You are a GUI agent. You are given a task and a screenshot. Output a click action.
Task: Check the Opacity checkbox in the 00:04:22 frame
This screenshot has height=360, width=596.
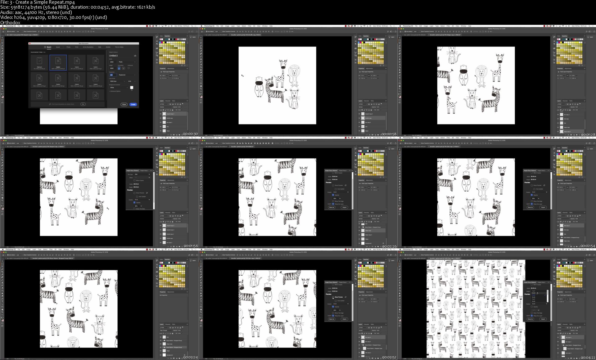coord(532,307)
